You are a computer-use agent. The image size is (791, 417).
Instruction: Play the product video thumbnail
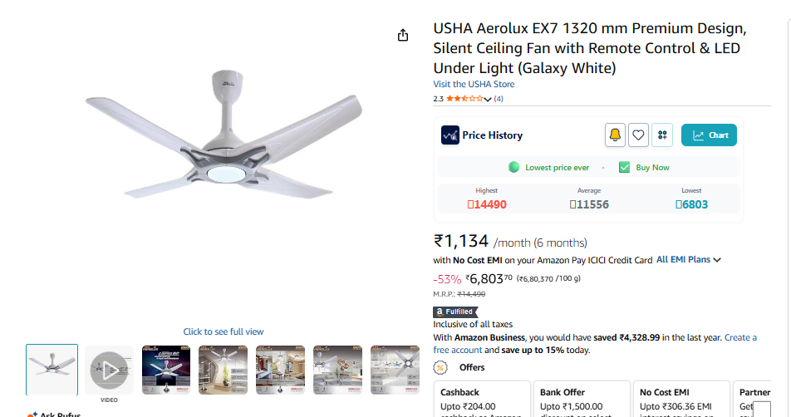[x=109, y=370]
